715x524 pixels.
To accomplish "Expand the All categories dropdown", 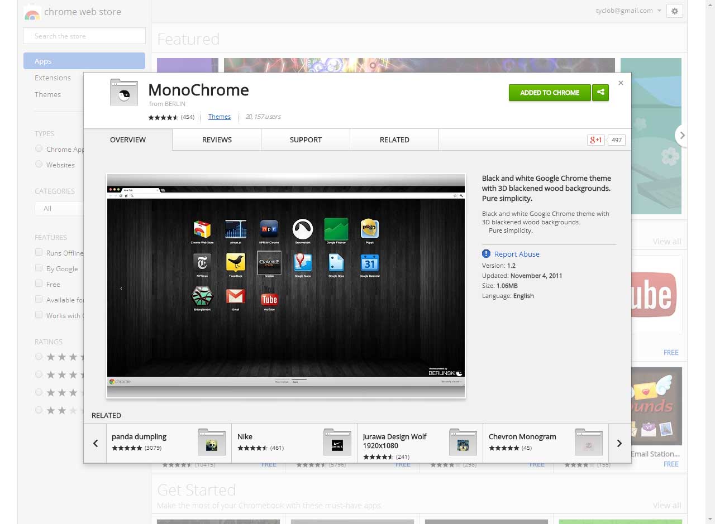I will (x=59, y=208).
